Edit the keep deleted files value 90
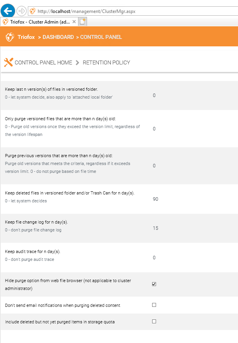Image resolution: width=238 pixels, height=343 pixels. tap(155, 199)
